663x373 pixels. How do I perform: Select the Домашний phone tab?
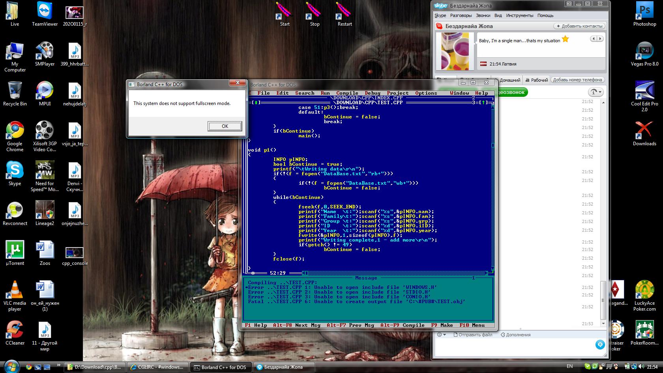(x=509, y=80)
